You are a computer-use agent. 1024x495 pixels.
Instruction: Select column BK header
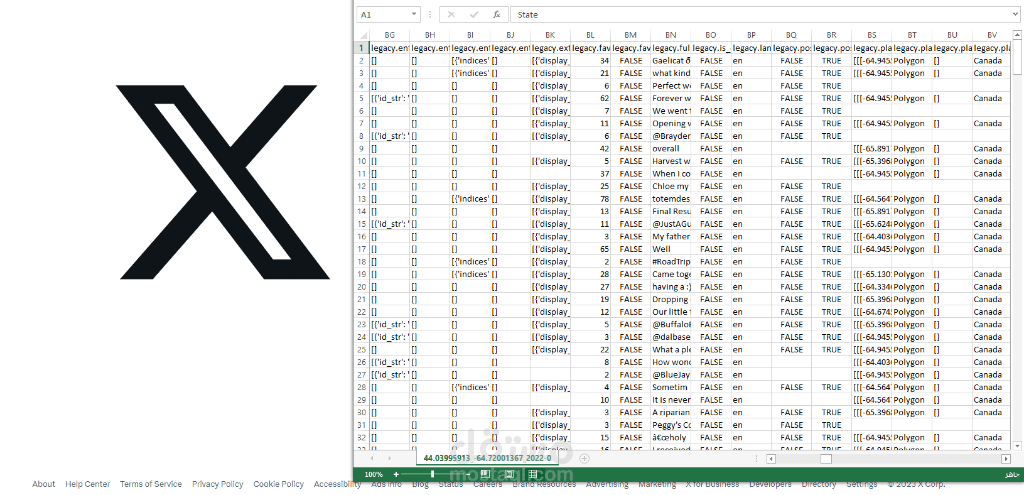click(550, 35)
